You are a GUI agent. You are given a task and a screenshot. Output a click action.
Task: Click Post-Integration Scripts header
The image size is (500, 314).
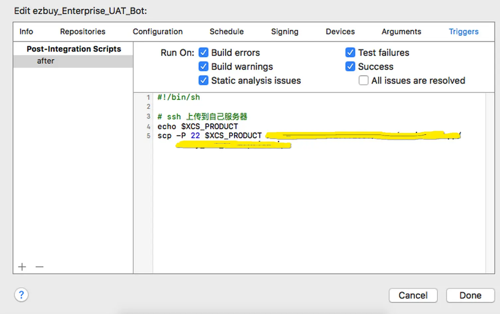click(74, 49)
